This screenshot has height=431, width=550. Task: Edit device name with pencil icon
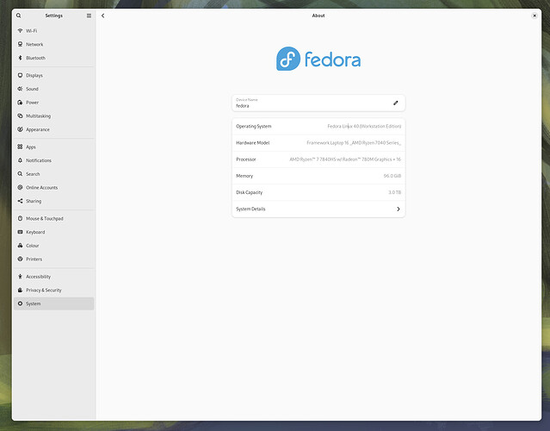pos(396,103)
